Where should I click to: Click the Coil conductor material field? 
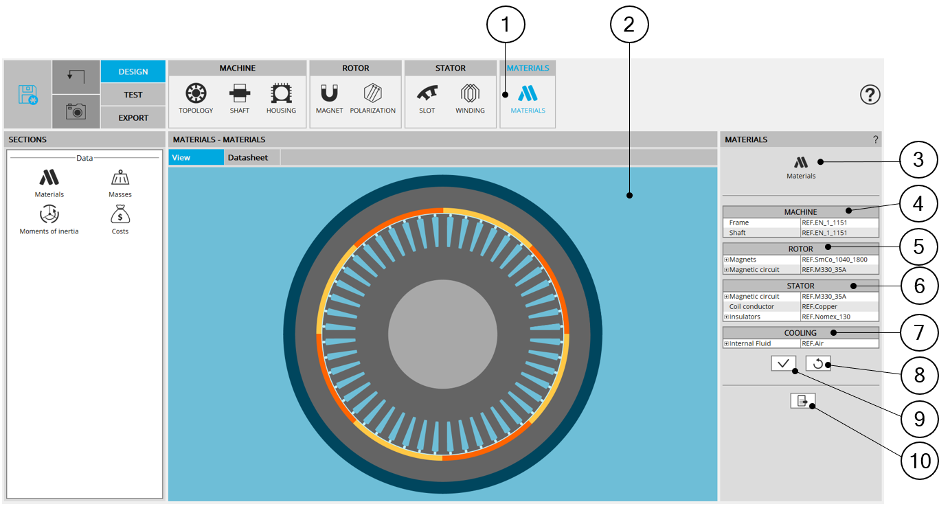click(x=839, y=306)
